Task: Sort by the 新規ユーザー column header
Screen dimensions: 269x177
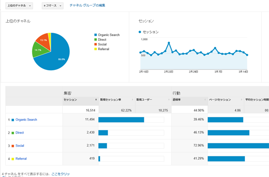Action: 144,99
